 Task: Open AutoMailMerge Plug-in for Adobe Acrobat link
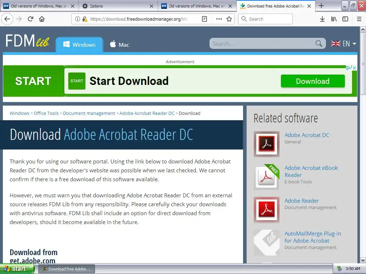[313, 237]
